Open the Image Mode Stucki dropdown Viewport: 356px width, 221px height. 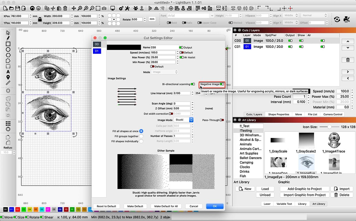(184, 120)
